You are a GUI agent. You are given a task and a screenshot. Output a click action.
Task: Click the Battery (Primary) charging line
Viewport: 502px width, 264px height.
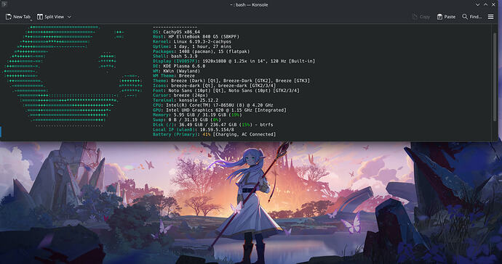click(214, 134)
